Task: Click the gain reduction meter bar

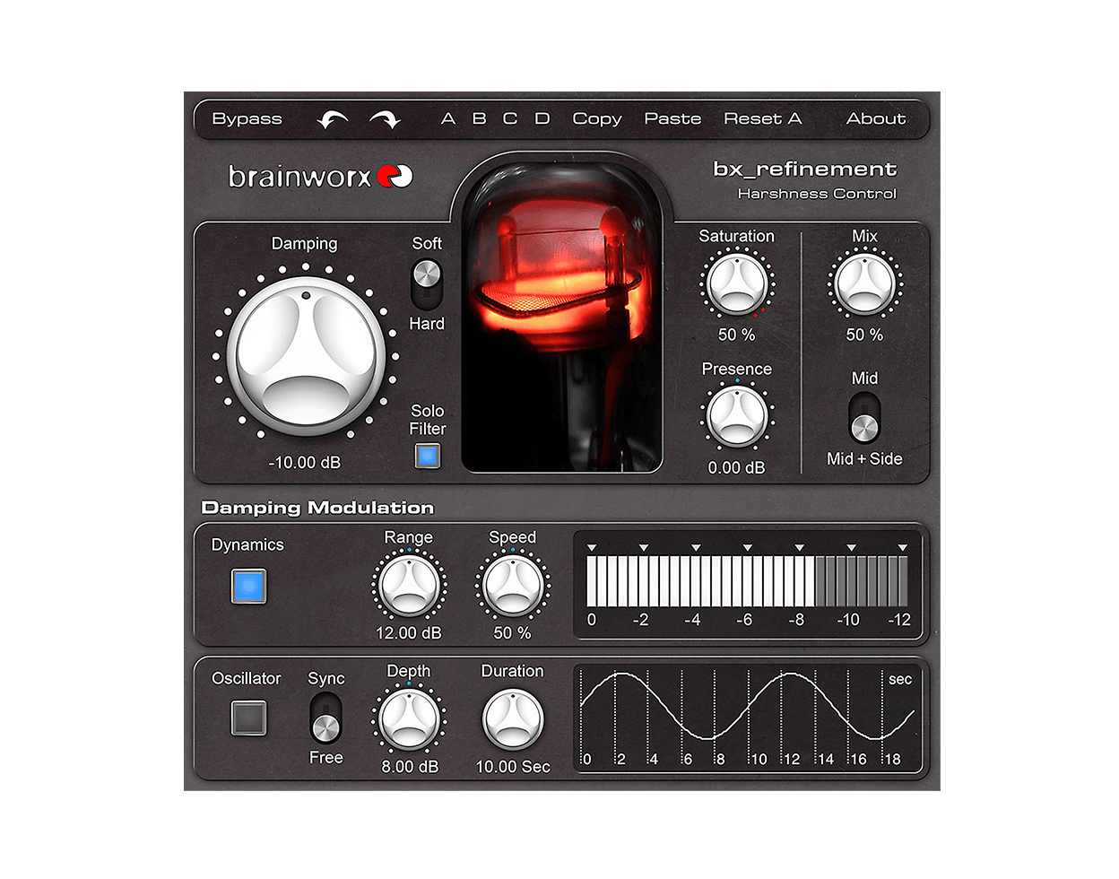Action: point(747,581)
